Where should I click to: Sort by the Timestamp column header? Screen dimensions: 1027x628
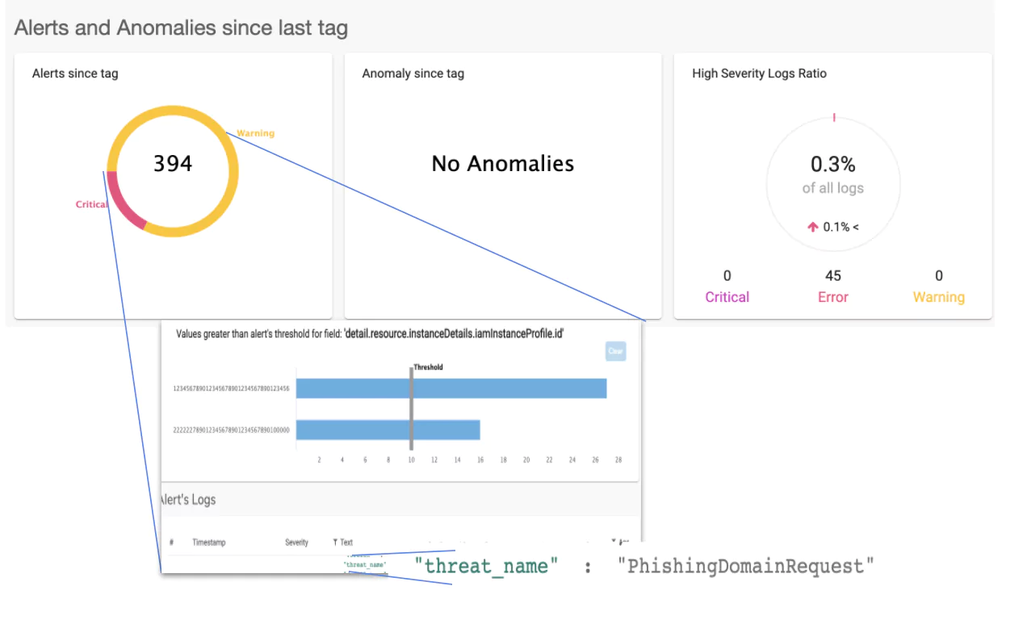click(x=208, y=542)
